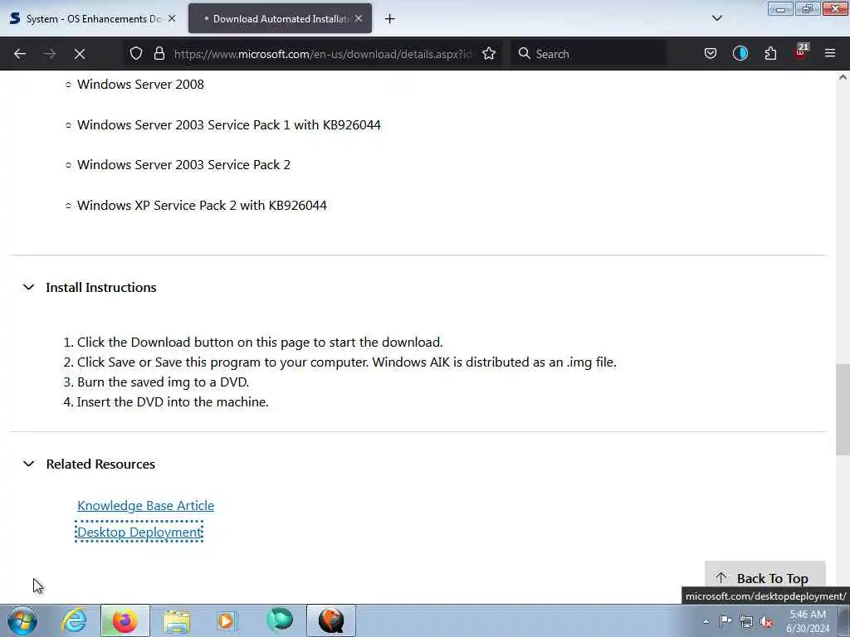Open the Extensions puzzle icon
This screenshot has height=637, width=850.
pyautogui.click(x=770, y=54)
